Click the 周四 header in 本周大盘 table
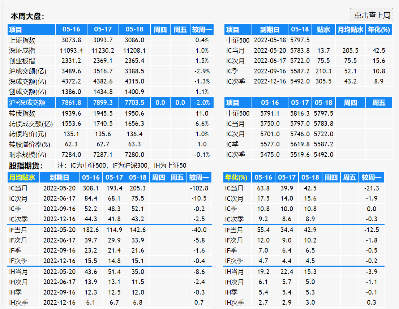This screenshot has width=399, height=309. (x=160, y=30)
